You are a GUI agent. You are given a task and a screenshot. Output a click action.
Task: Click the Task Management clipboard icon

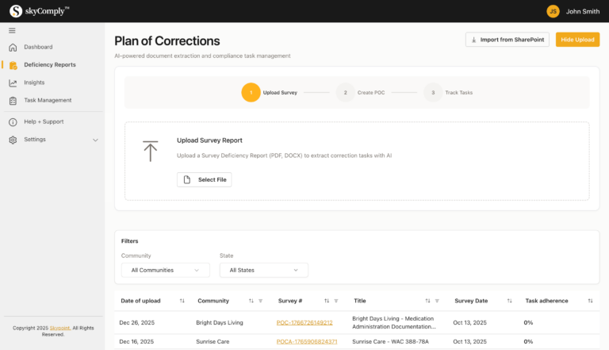click(x=13, y=100)
